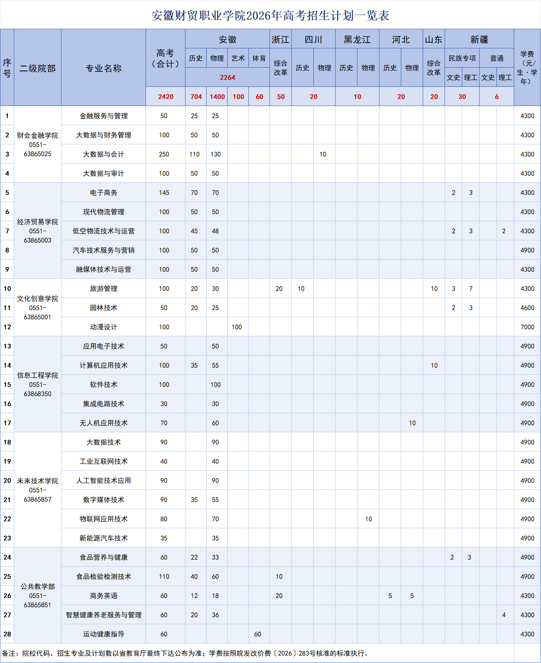This screenshot has height=663, width=541.
Task: Click the table title 安徽财贸职业学院2026年高考招生计划一览表
Action: click(270, 15)
